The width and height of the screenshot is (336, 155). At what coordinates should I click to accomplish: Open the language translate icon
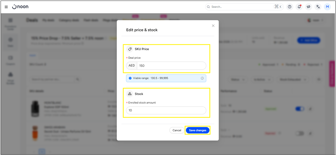(x=318, y=7)
